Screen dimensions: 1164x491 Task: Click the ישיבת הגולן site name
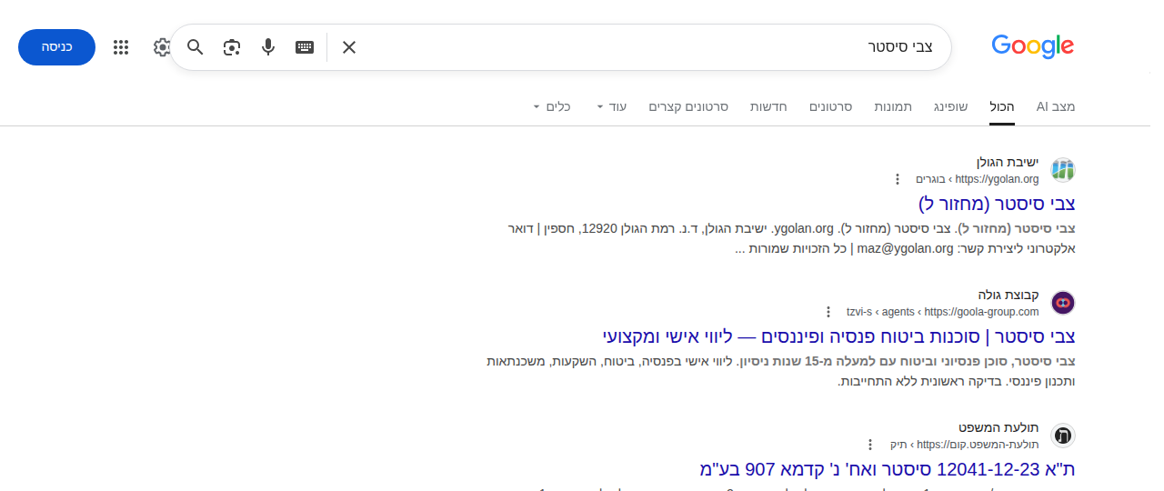click(1008, 162)
